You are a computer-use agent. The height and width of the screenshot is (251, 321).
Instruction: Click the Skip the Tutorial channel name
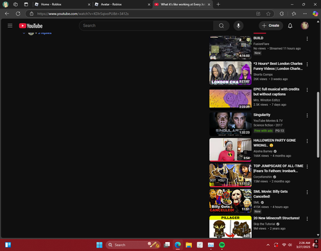click(x=264, y=224)
